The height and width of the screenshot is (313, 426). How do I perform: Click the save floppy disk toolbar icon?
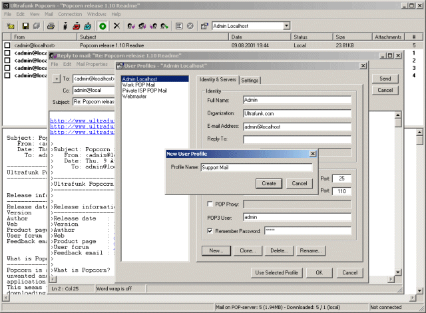click(25, 26)
